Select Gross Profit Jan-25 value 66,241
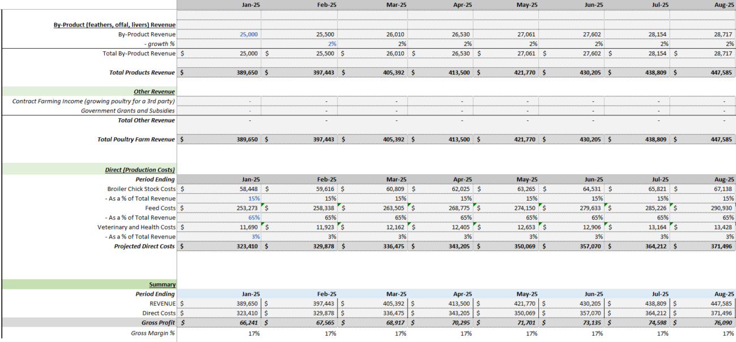This screenshot has height=342, width=736. tap(248, 323)
